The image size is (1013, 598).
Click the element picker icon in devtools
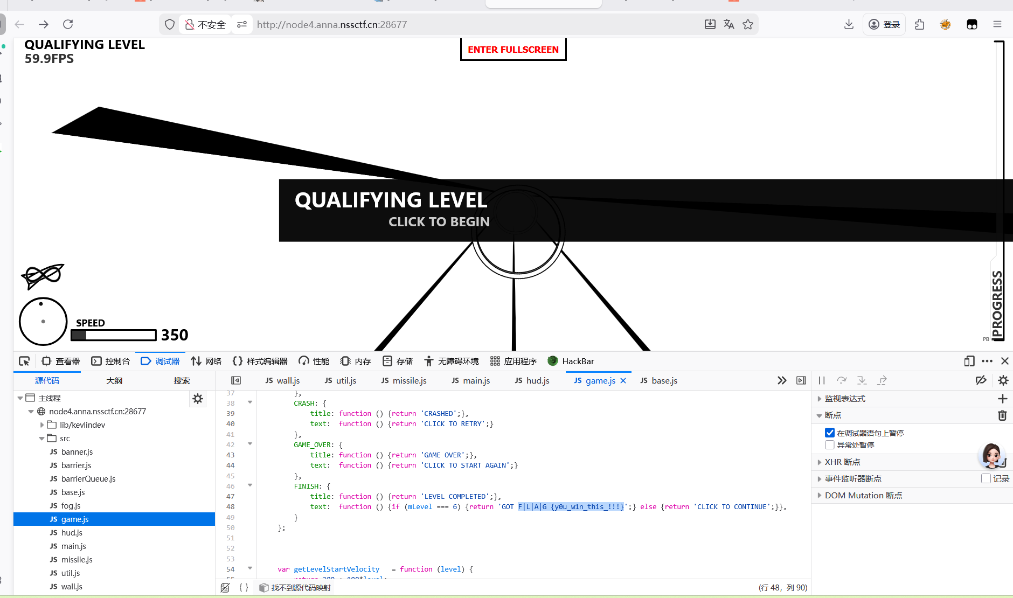[24, 361]
